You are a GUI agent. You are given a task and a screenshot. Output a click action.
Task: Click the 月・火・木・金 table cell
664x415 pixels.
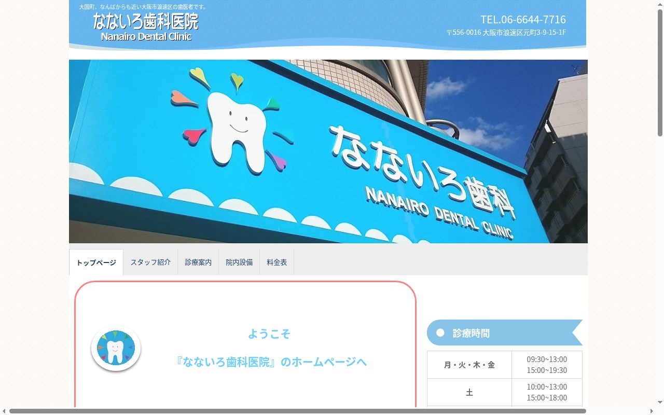click(469, 365)
